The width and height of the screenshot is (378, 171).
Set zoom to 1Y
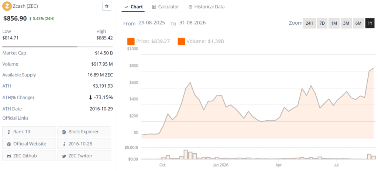click(x=370, y=23)
